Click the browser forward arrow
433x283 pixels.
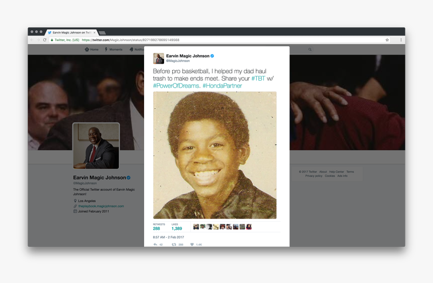pyautogui.click(x=38, y=40)
